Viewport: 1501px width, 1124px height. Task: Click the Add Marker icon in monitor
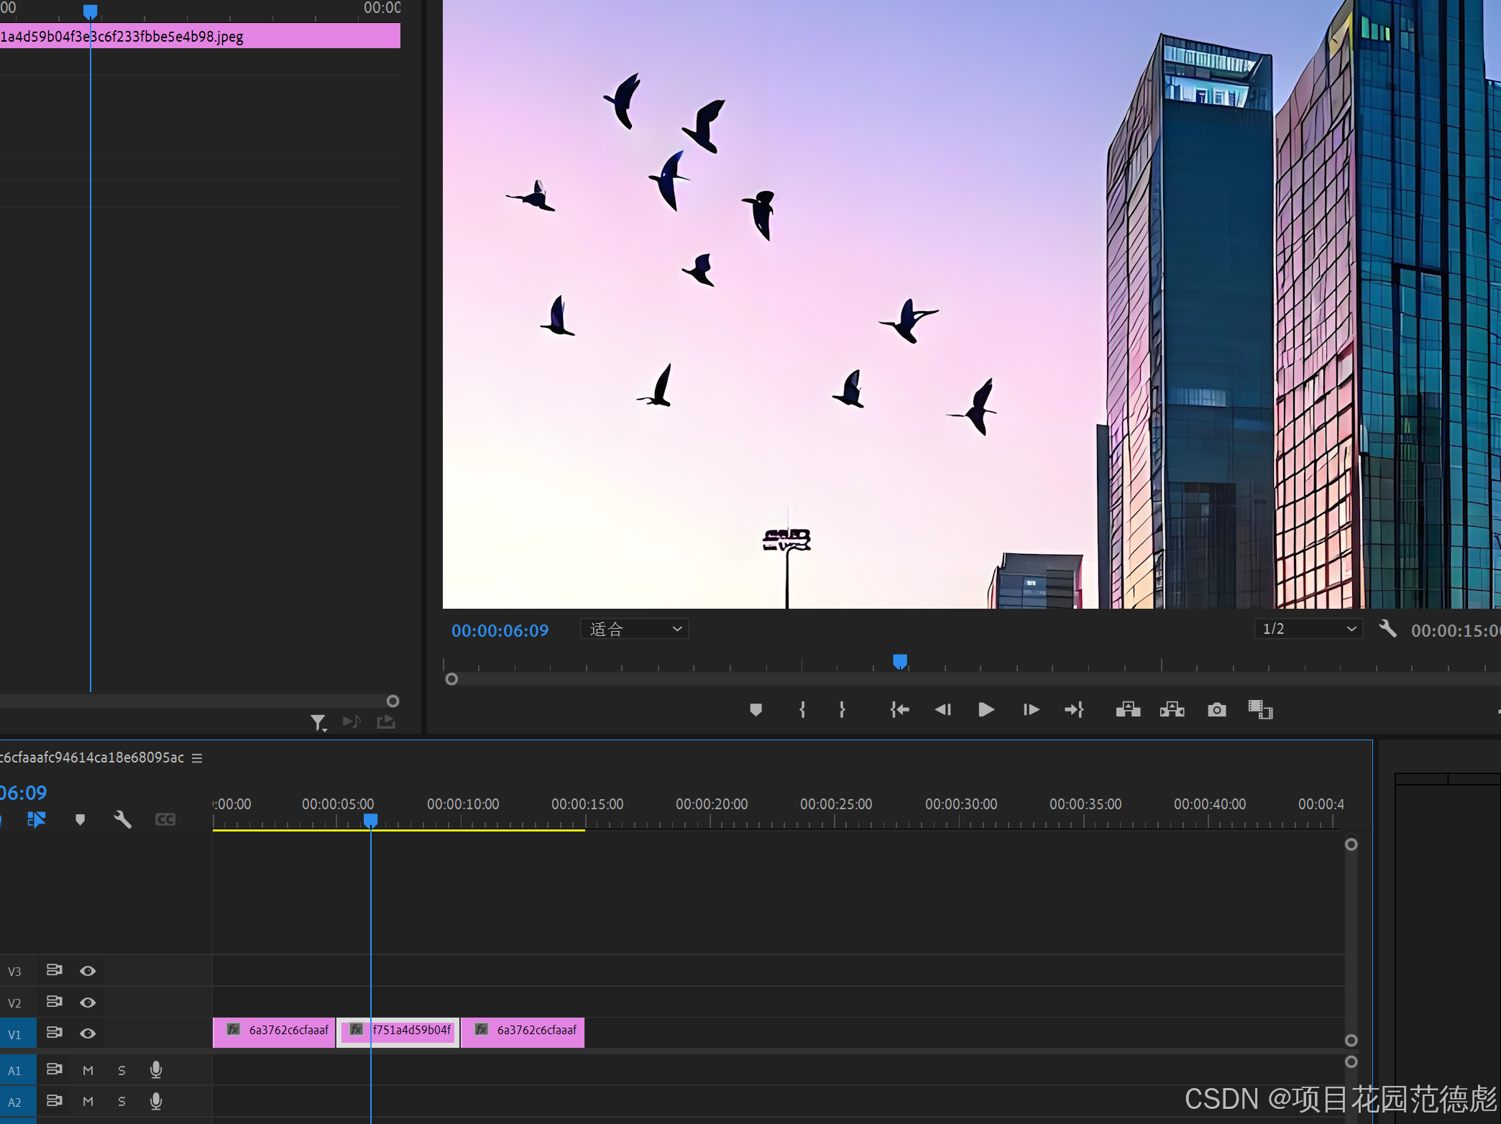(756, 710)
